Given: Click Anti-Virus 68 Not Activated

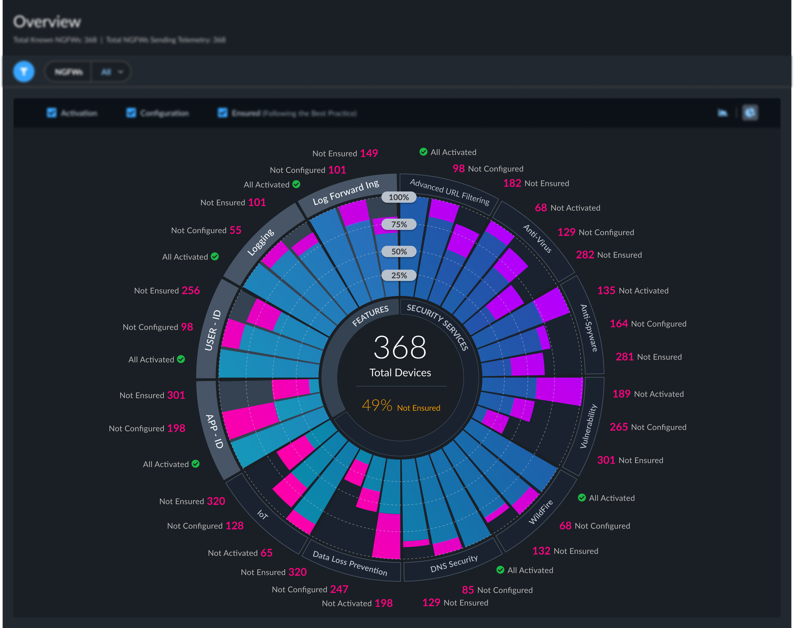Looking at the screenshot, I should [x=568, y=208].
